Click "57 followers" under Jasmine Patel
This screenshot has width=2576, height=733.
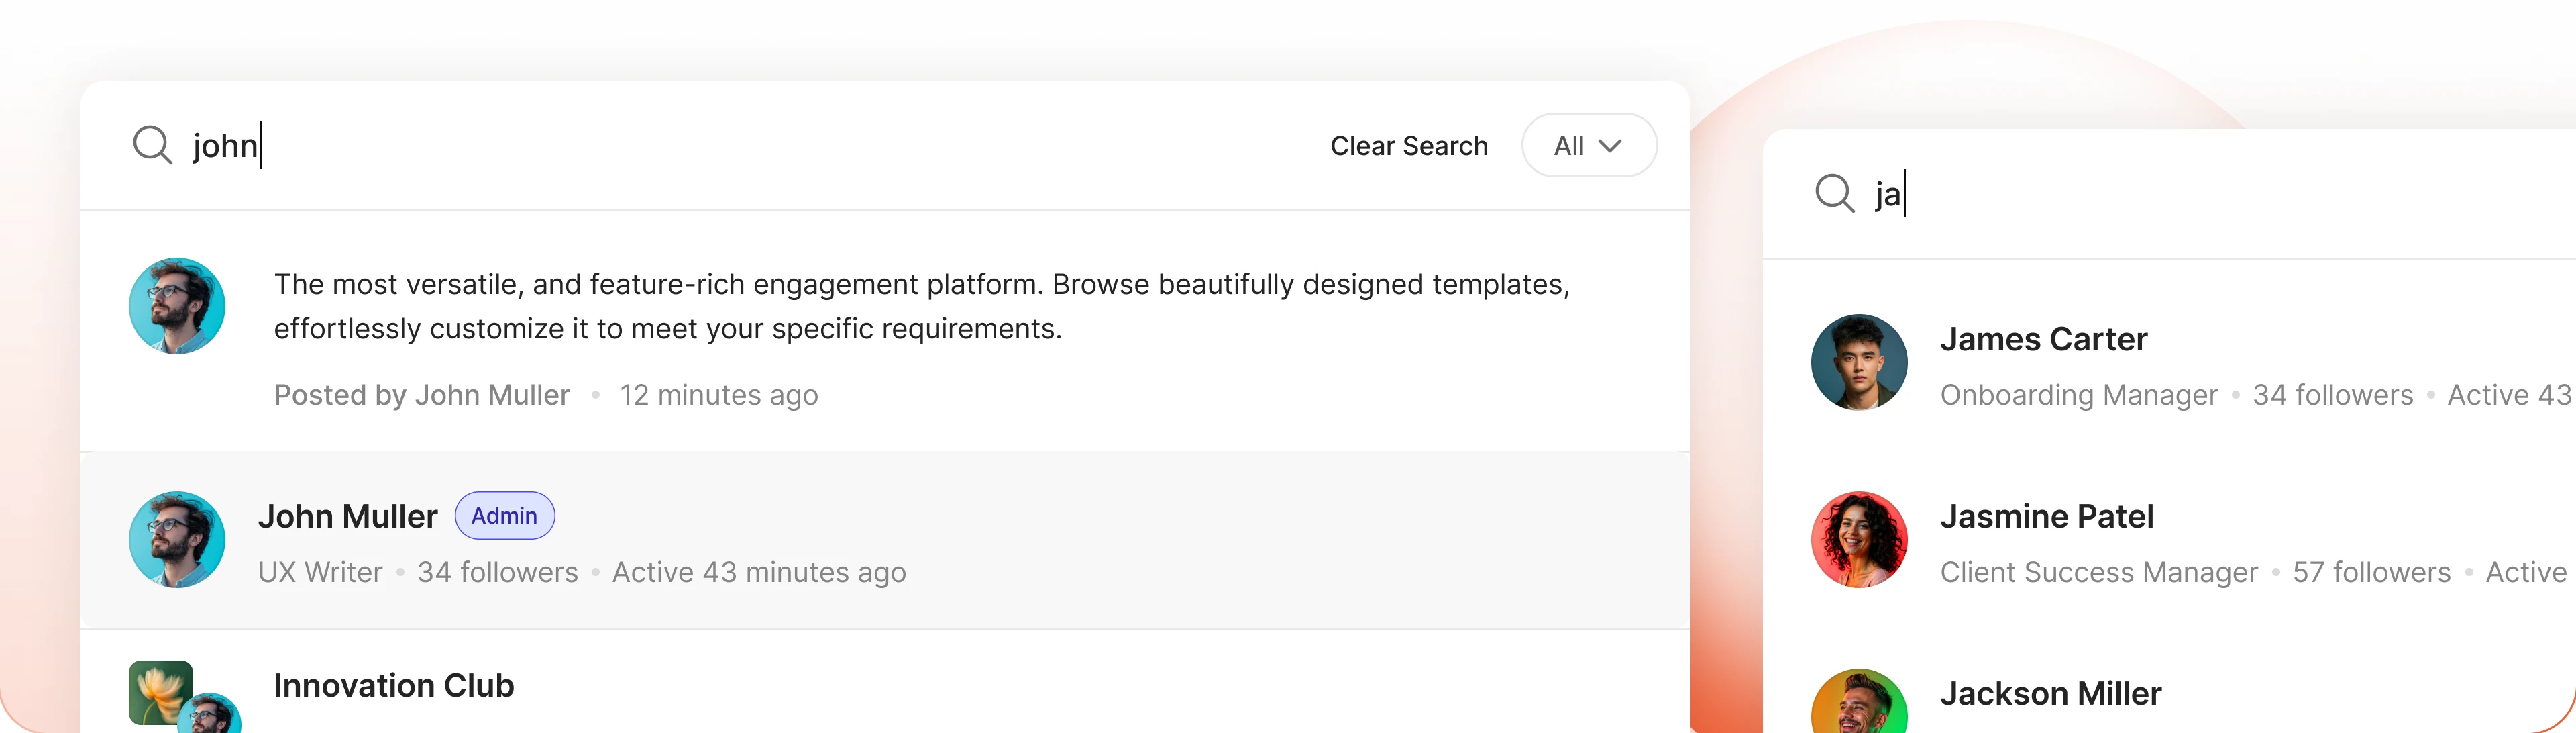[2371, 572]
